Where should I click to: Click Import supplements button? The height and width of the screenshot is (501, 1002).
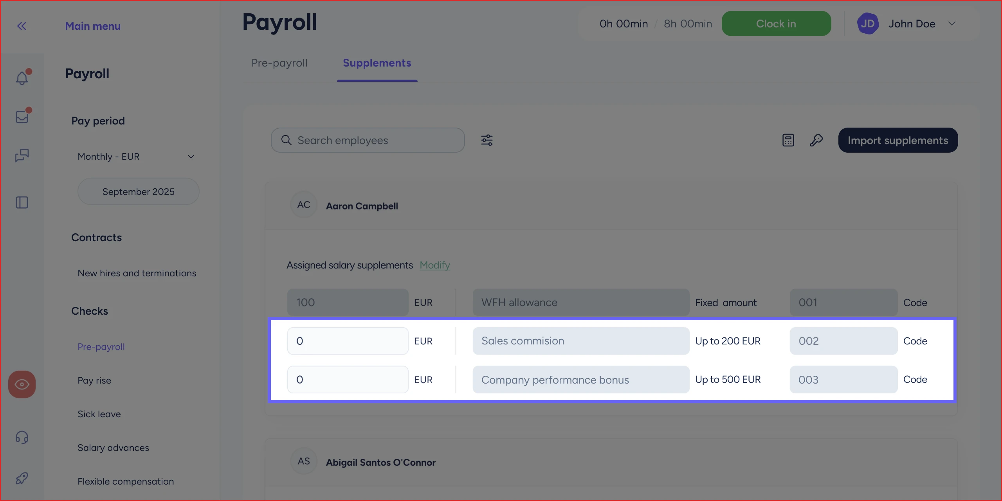(x=897, y=140)
